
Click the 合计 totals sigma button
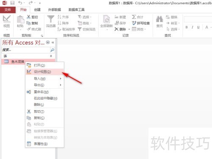(138, 17)
